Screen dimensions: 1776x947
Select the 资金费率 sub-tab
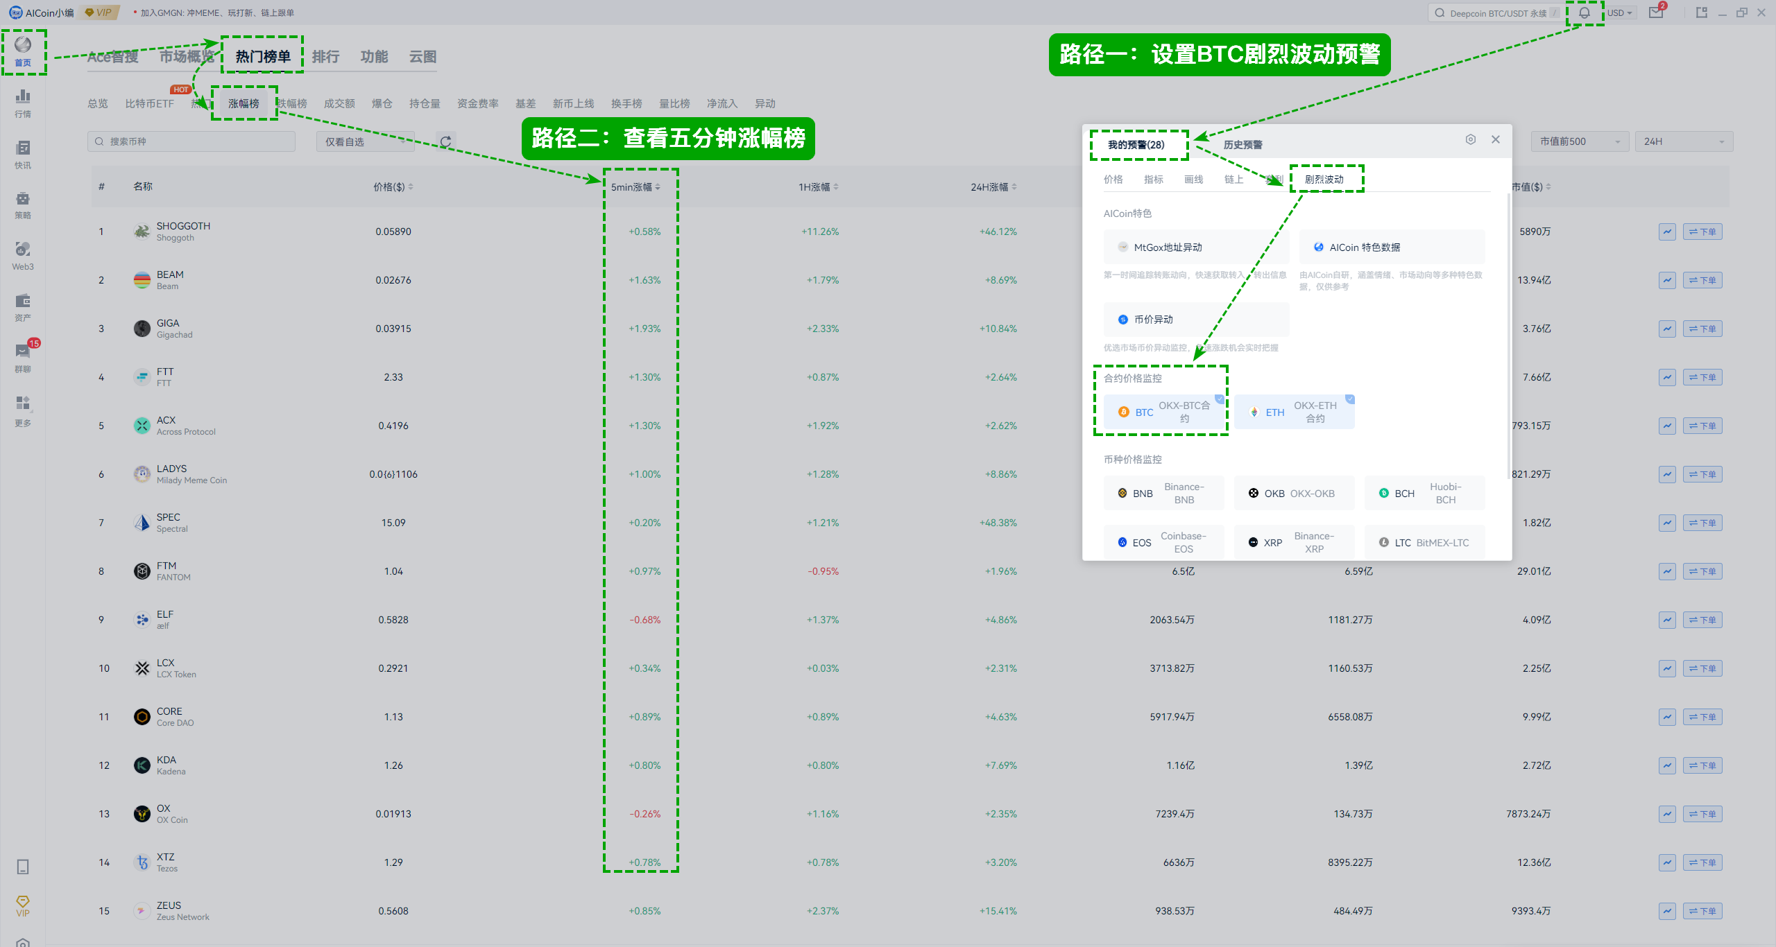[478, 103]
